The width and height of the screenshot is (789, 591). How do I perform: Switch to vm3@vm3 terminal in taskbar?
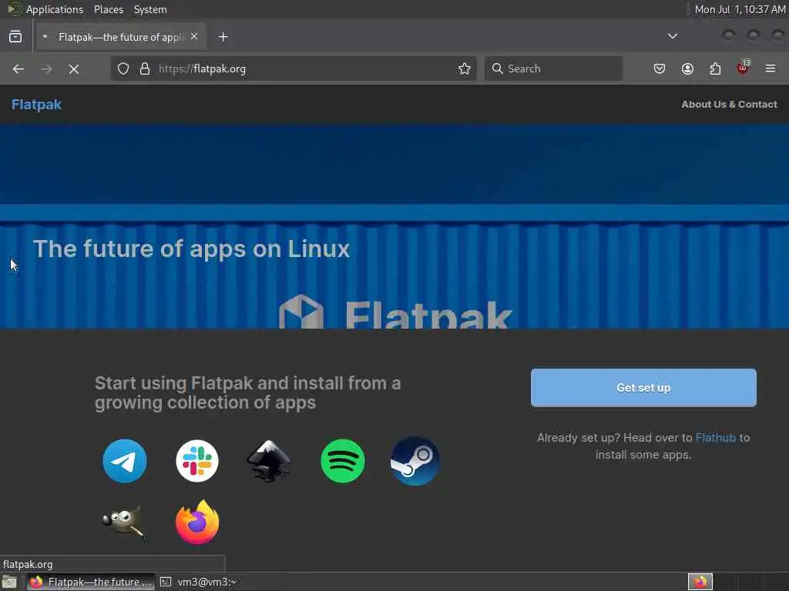(199, 582)
